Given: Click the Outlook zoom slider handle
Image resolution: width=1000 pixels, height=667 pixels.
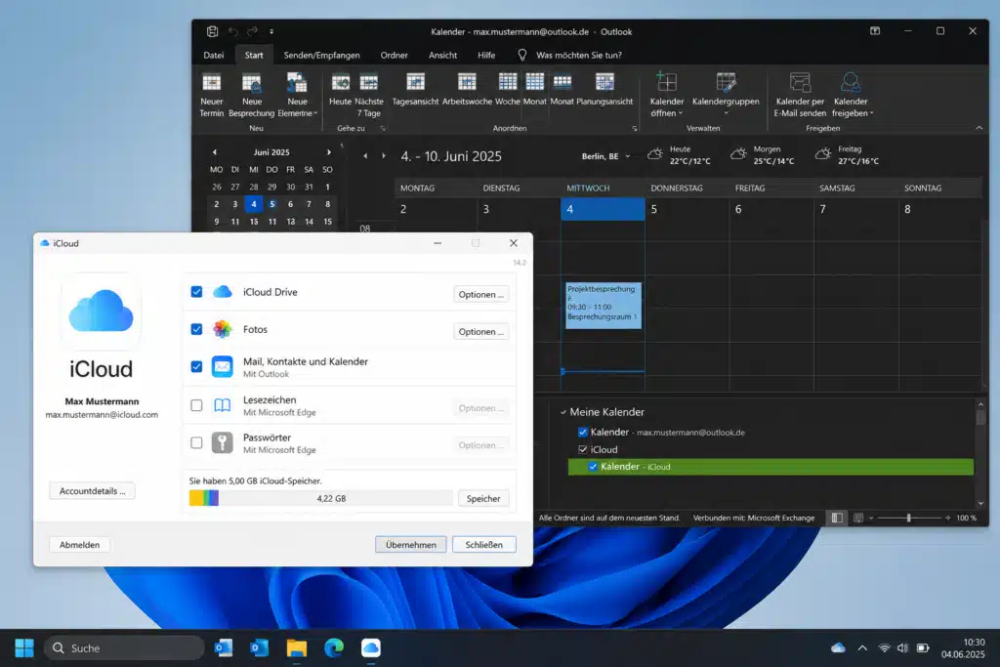Looking at the screenshot, I should pyautogui.click(x=909, y=518).
